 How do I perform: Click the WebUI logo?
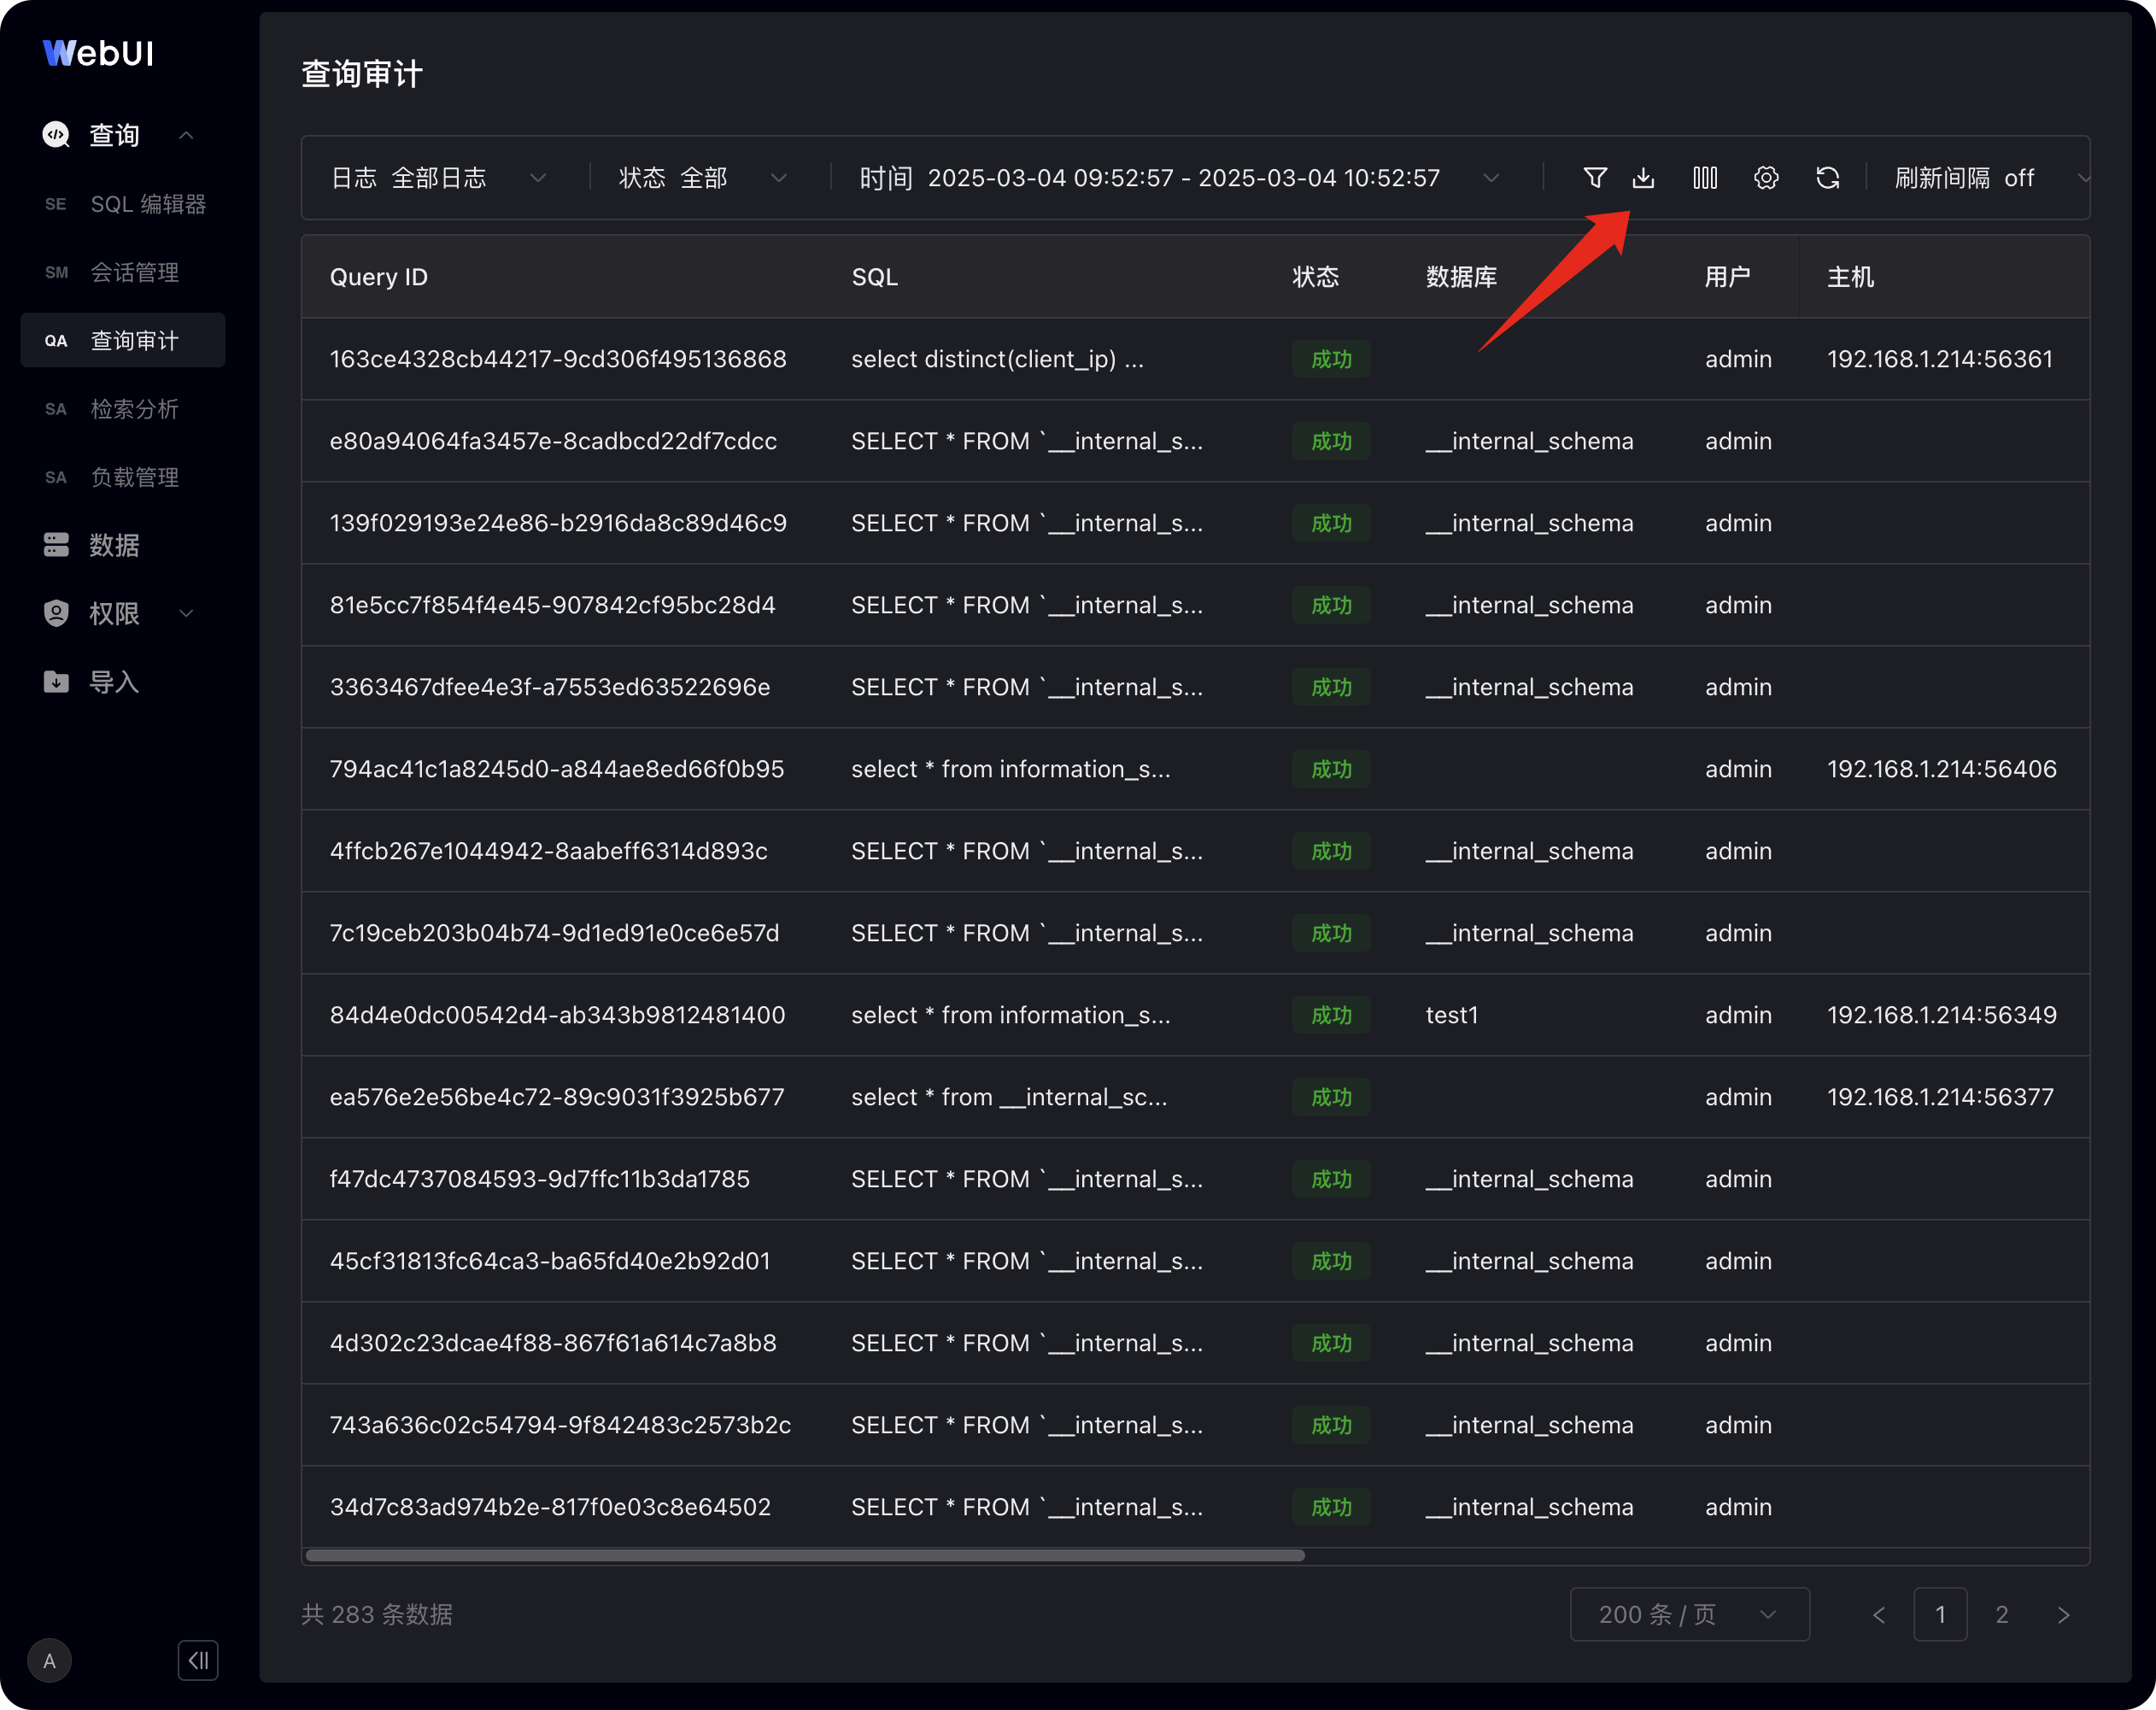click(98, 53)
